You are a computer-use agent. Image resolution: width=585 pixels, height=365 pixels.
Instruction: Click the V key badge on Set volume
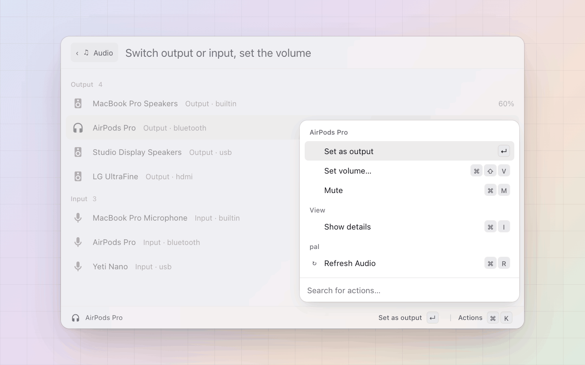[x=504, y=171]
